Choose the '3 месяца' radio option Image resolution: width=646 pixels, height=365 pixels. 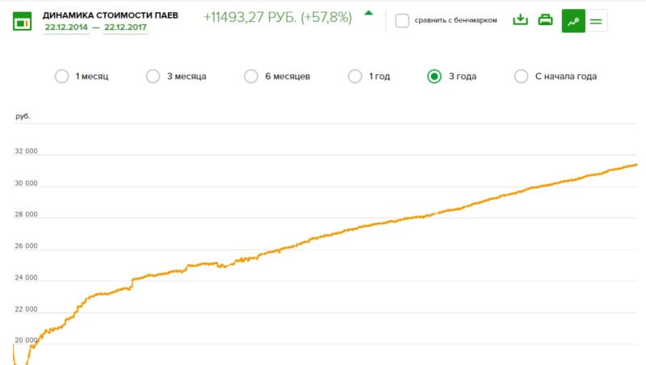coord(153,77)
